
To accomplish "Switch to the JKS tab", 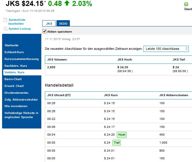I will (49, 23).
